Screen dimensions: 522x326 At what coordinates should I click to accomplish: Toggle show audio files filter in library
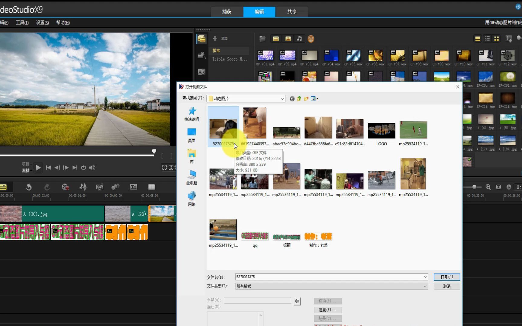[x=299, y=39]
